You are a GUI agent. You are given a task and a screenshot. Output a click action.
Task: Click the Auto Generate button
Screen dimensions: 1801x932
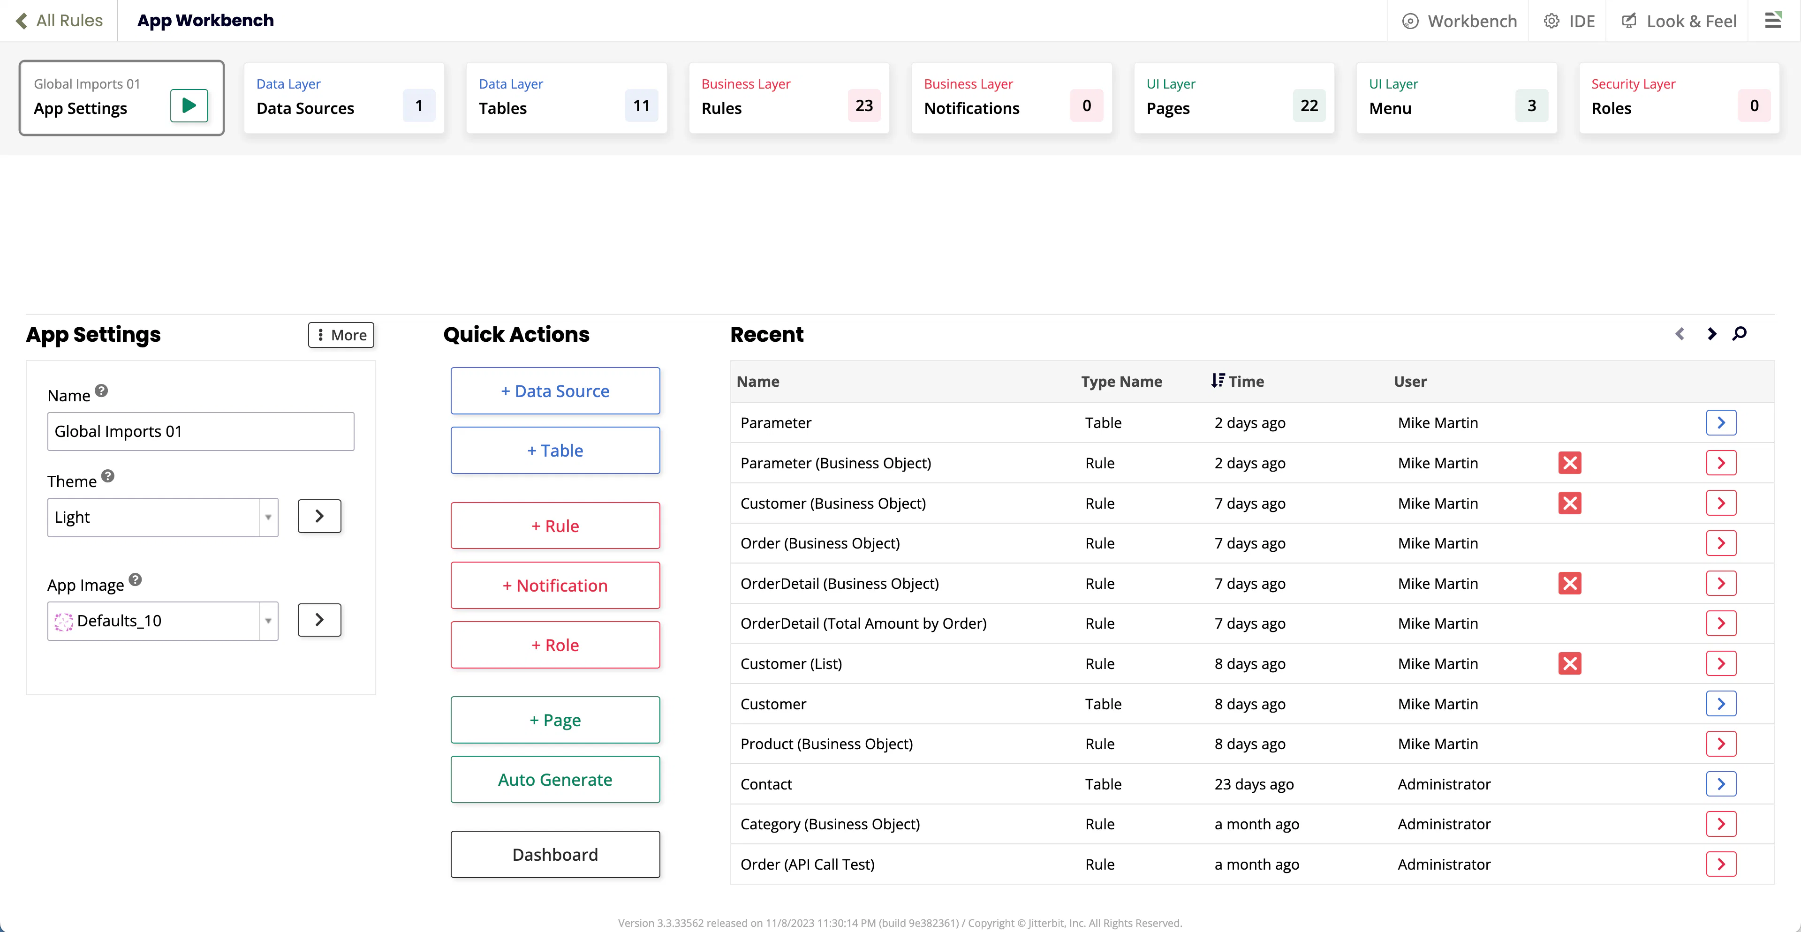pos(555,780)
